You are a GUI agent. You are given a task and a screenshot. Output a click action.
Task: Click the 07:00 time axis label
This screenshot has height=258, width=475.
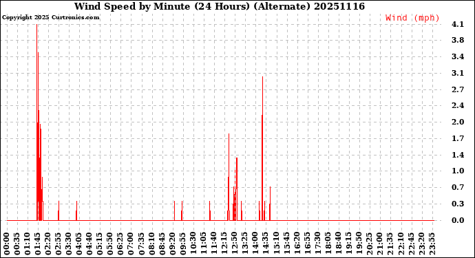[131, 244]
